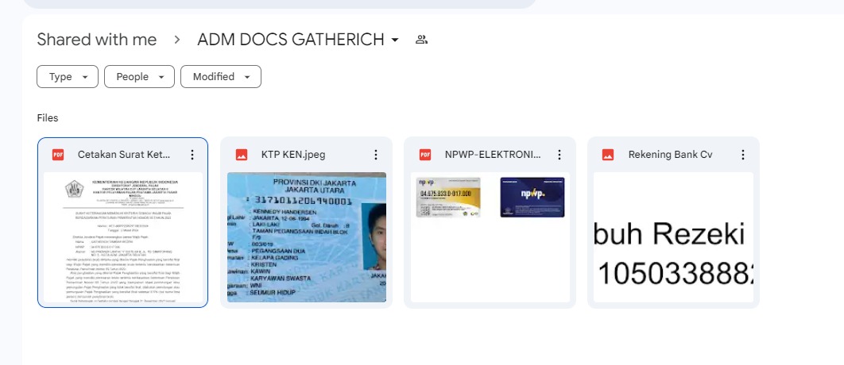Click the shared folder people icon
The height and width of the screenshot is (365, 844).
[x=421, y=40]
